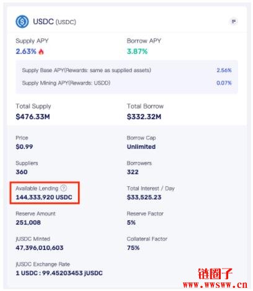253x291 pixels.
Task: Click the Reserve Amount 251,008 value
Action: pyautogui.click(x=28, y=222)
